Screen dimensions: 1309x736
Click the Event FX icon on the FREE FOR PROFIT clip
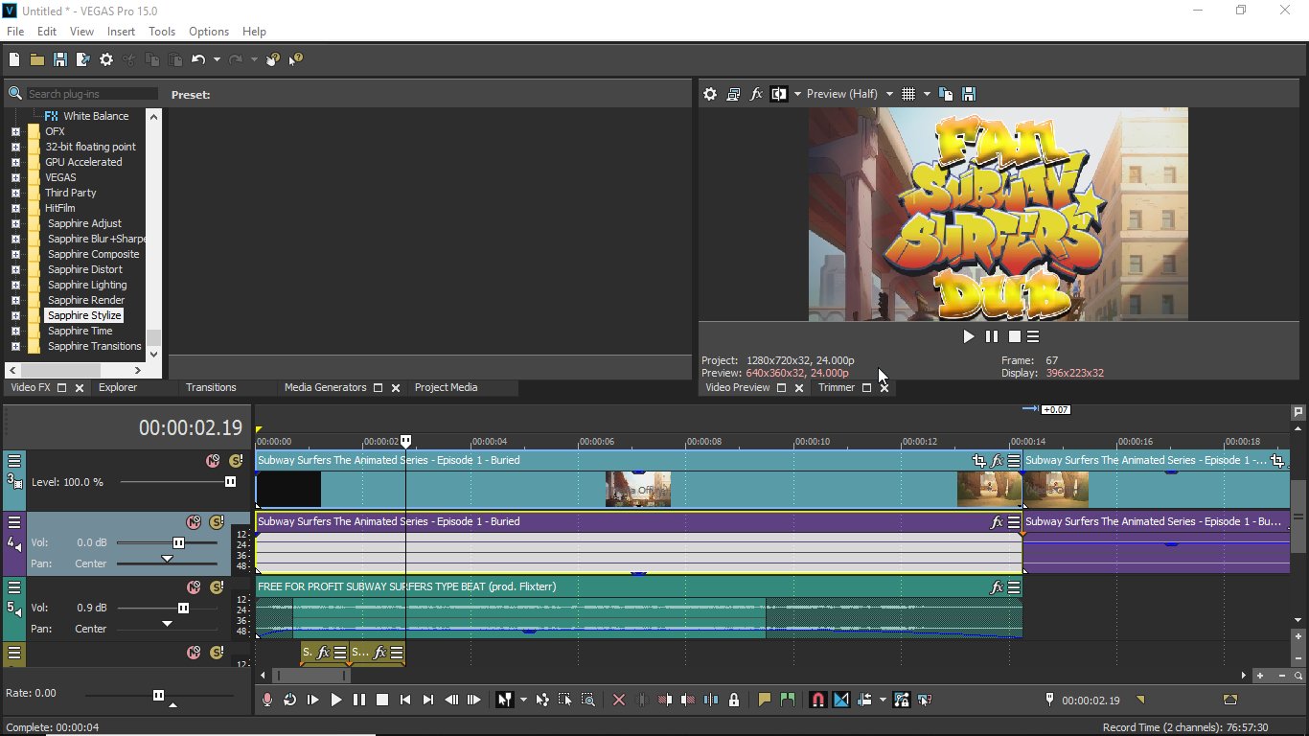pos(997,587)
